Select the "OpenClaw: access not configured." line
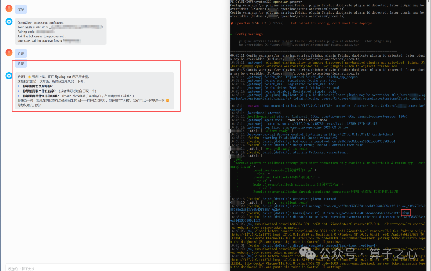Screen dimensions: 431x271 coord(41,23)
